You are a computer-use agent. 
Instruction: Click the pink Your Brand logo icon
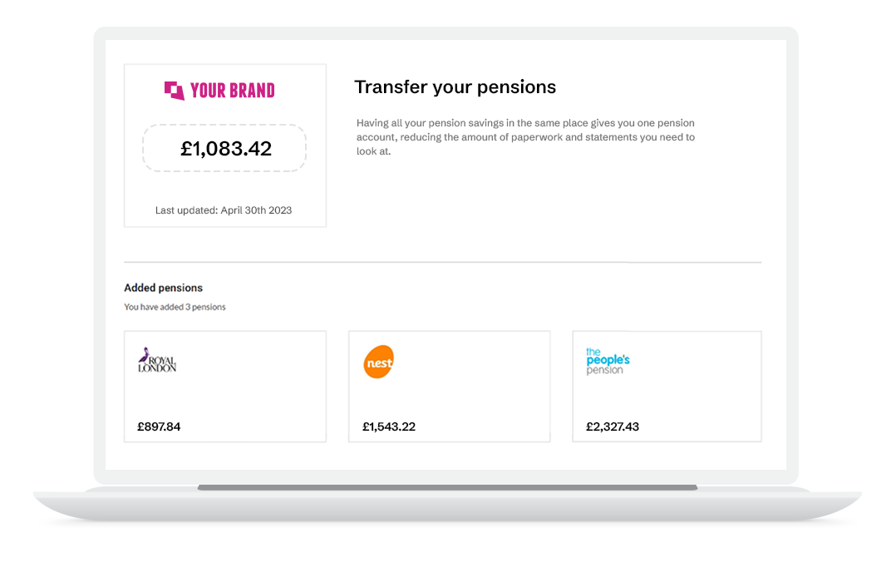tap(174, 91)
